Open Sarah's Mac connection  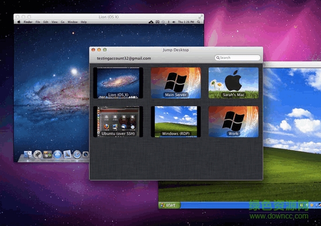point(233,82)
